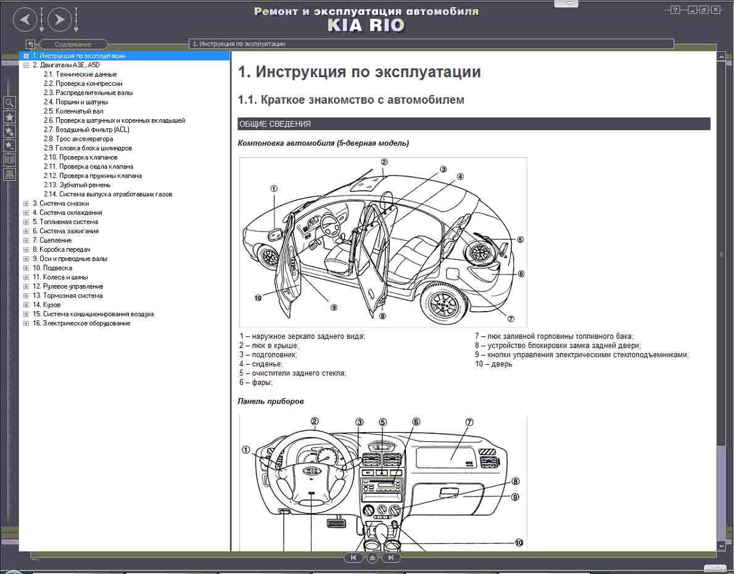
Task: Click the '1.1. Краткое знакомство с автомобилем' heading
Action: [x=351, y=100]
